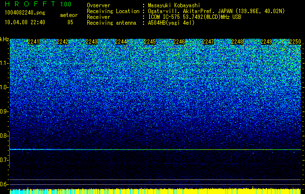Click the 0.7 frequency axis label
Screen dimensions: 305x194
4,160
